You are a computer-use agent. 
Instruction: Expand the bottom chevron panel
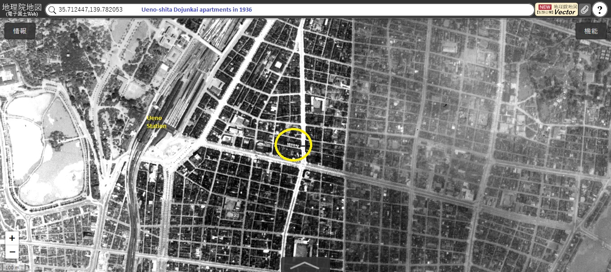305,265
